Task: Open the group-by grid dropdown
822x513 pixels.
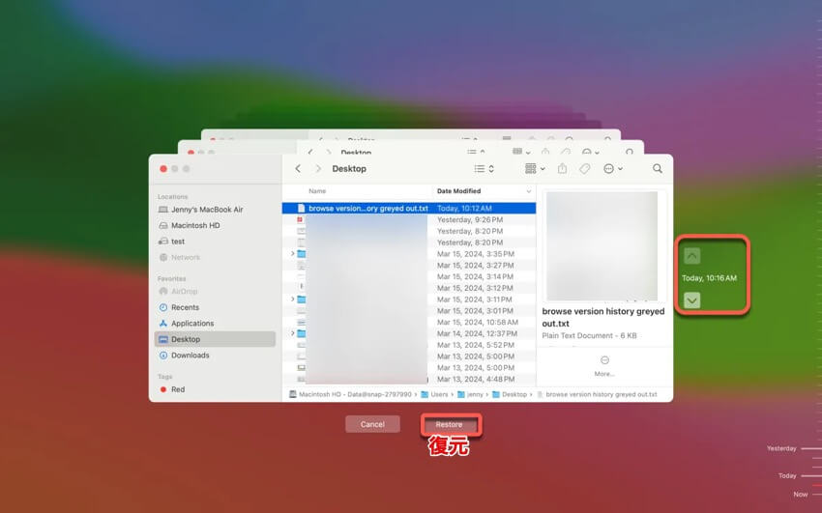Action: click(x=534, y=168)
